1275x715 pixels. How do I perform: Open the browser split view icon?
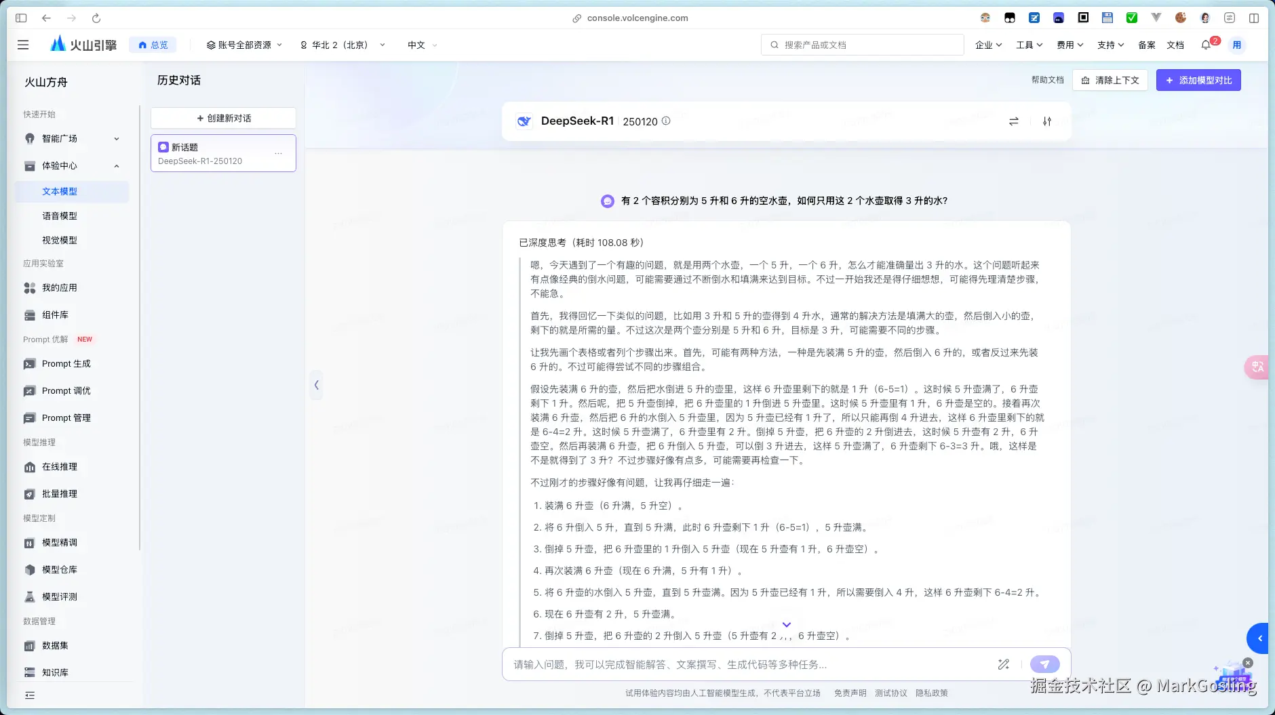(x=1254, y=18)
